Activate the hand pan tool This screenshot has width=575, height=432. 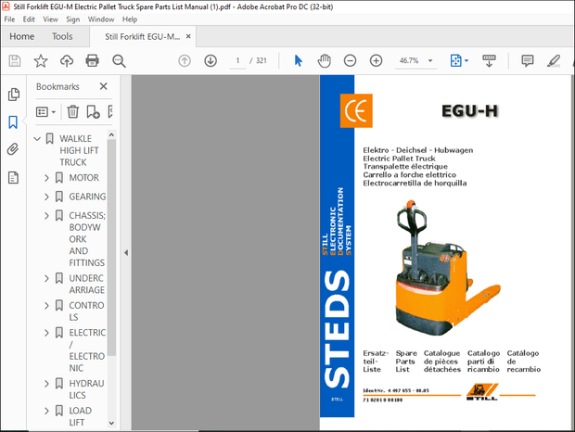[x=325, y=61]
